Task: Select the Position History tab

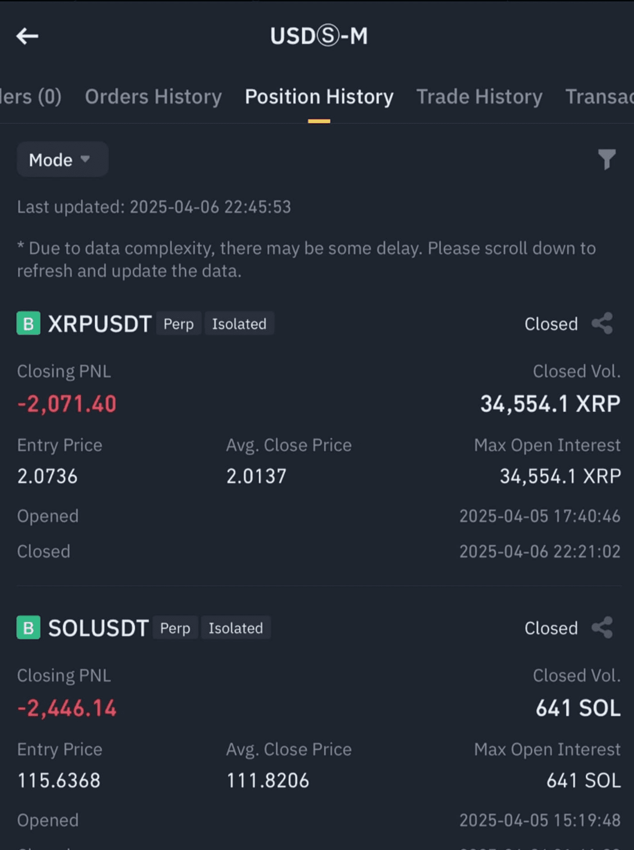Action: 319,96
